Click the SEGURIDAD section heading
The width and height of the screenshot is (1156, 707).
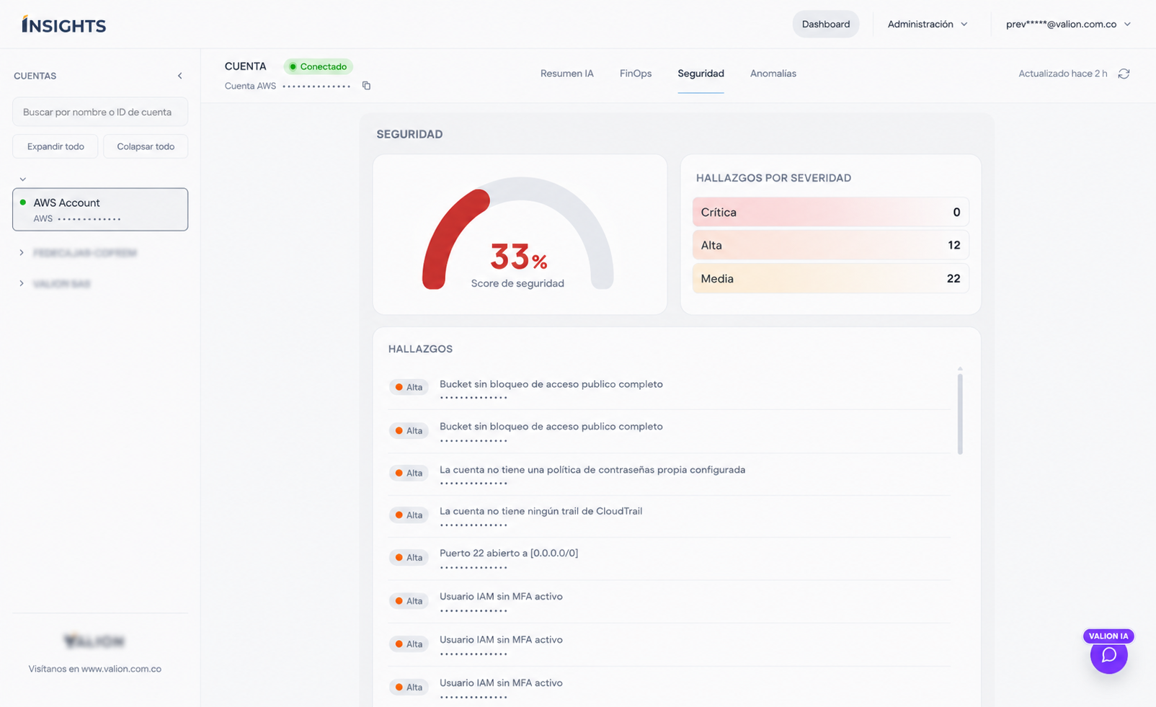[x=409, y=134]
